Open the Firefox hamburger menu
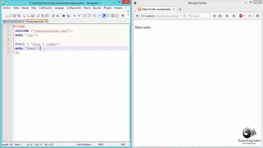This screenshot has width=263, height=148. point(258,16)
